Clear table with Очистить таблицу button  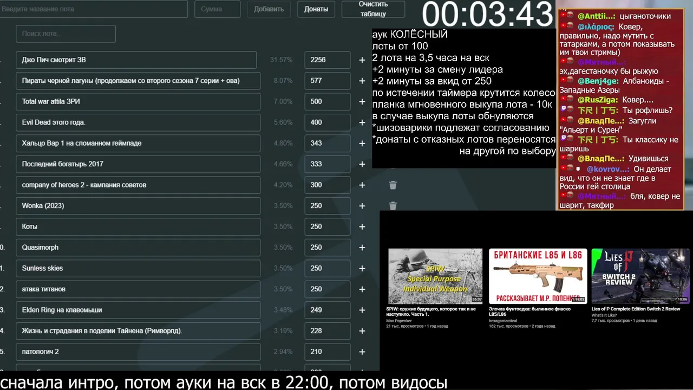(x=373, y=9)
